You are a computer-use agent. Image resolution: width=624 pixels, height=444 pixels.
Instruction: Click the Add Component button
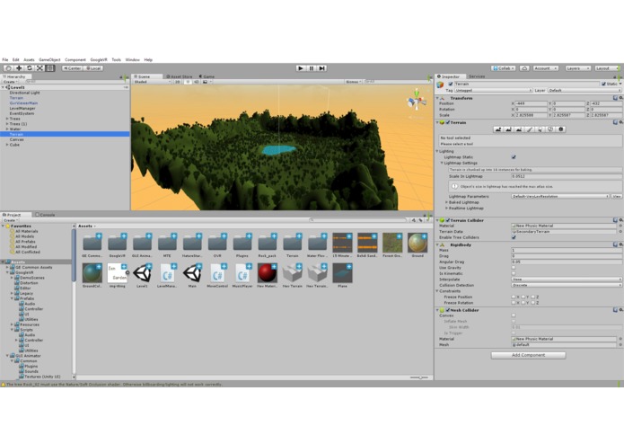coord(528,355)
